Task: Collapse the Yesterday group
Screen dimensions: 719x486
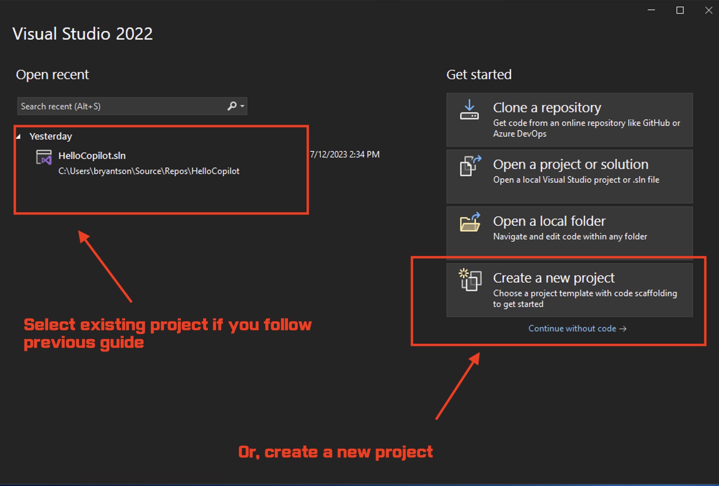Action: tap(18, 137)
